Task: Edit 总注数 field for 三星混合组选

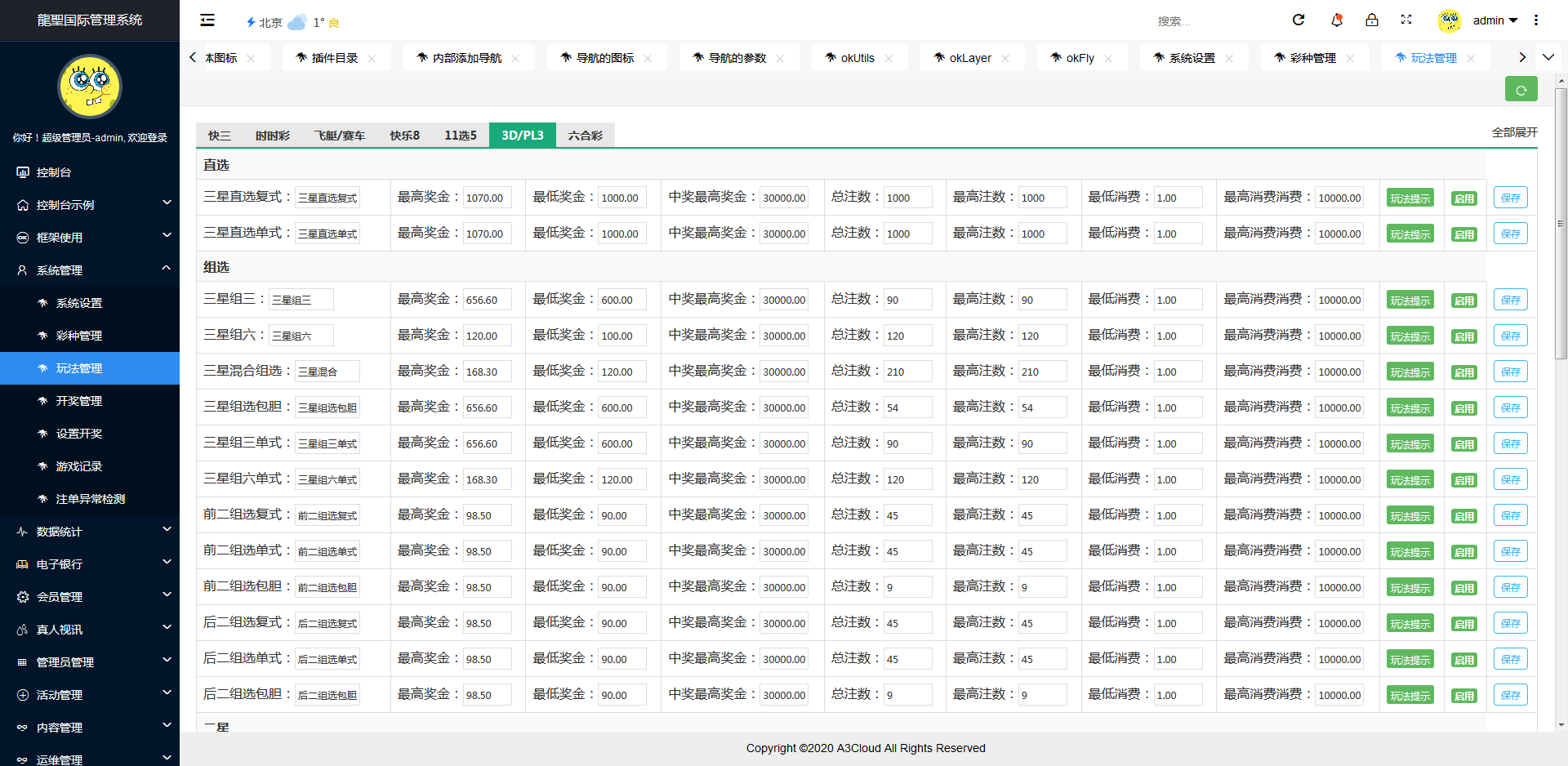Action: click(x=908, y=372)
